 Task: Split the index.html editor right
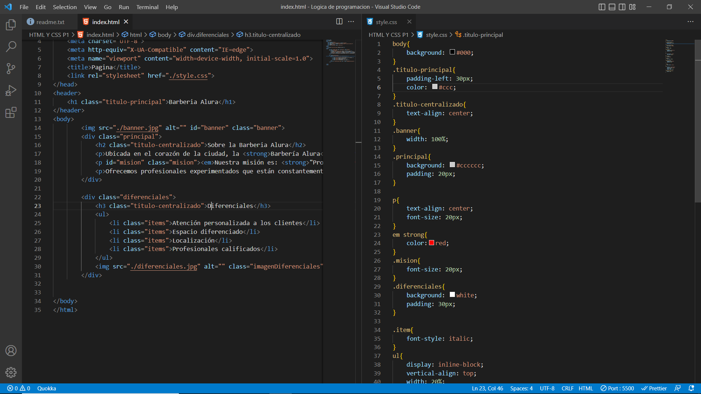tap(339, 22)
